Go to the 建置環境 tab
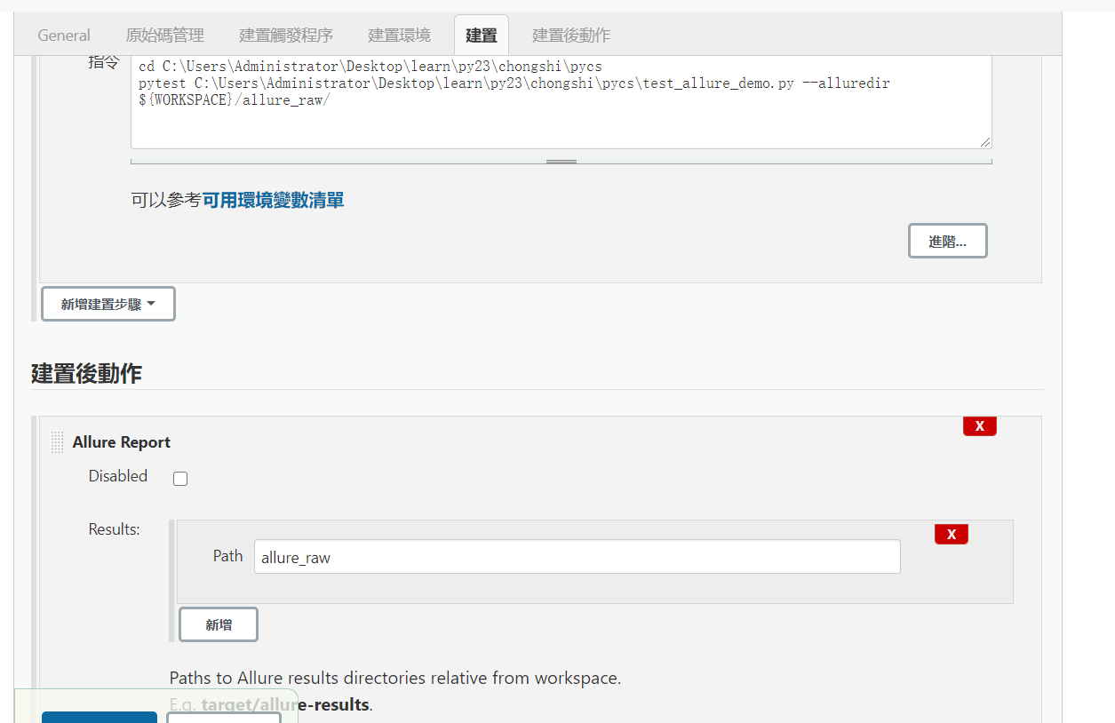This screenshot has height=723, width=1115. point(400,36)
